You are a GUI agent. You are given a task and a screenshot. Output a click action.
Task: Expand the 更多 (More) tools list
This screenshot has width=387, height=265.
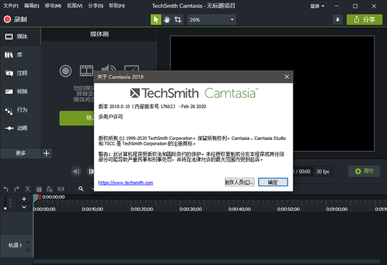[20, 153]
